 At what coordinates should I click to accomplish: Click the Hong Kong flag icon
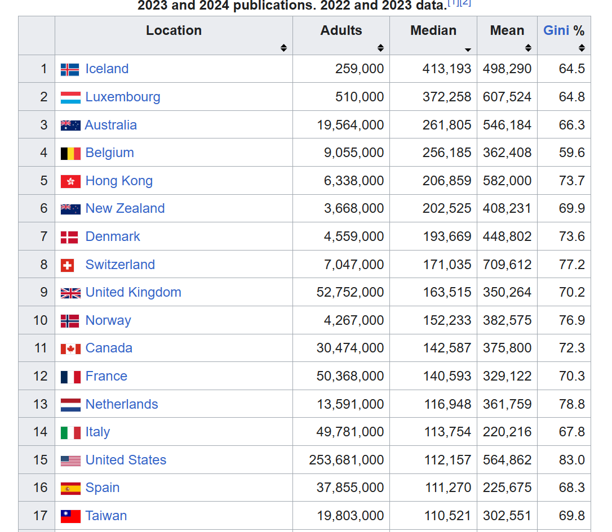point(70,181)
